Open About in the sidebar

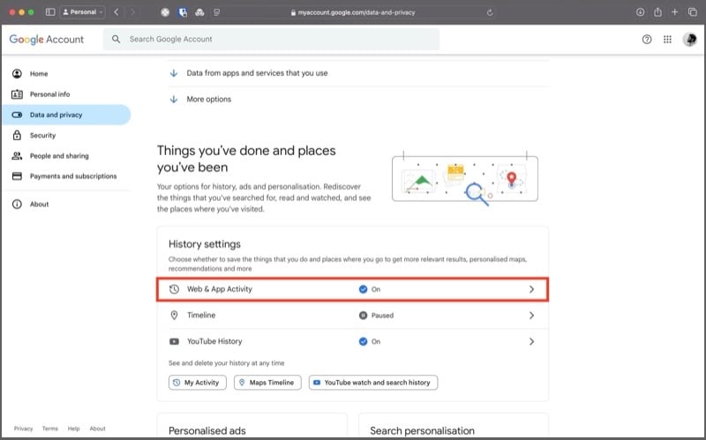point(67,205)
